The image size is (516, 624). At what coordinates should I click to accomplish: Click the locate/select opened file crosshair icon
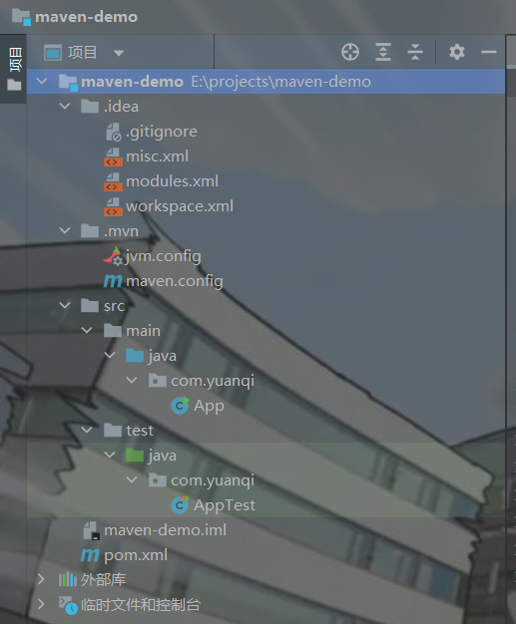click(350, 52)
